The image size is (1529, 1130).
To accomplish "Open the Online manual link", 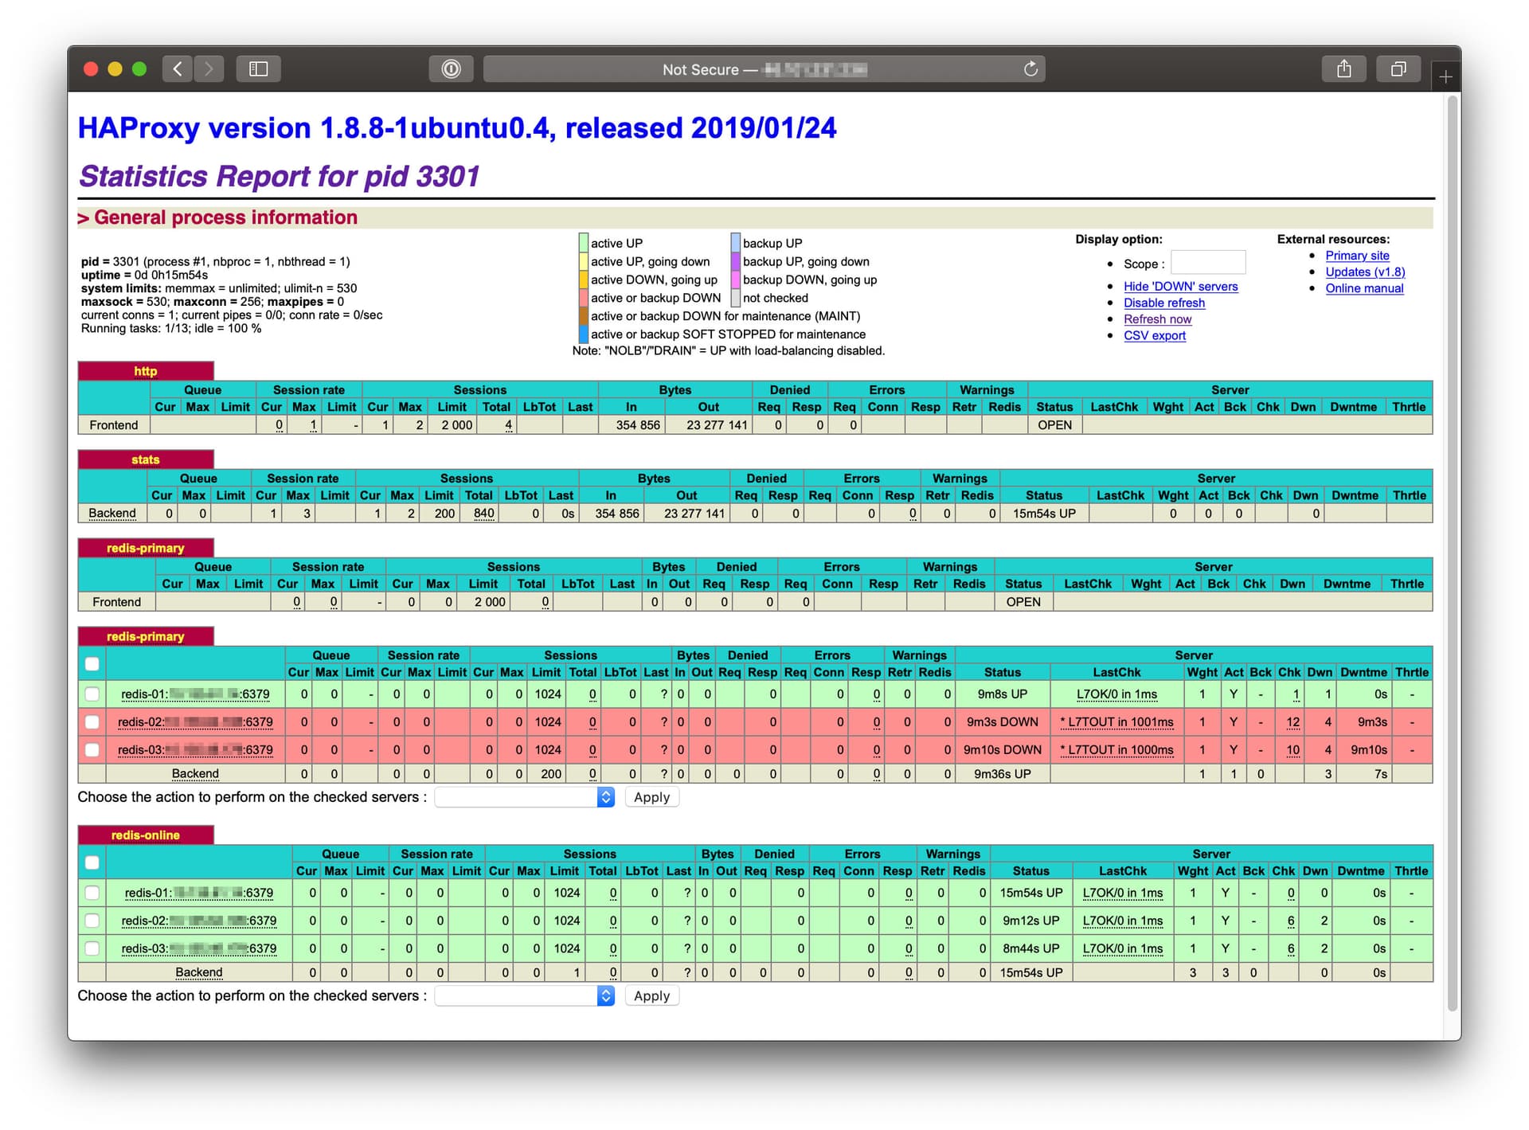I will tap(1364, 288).
